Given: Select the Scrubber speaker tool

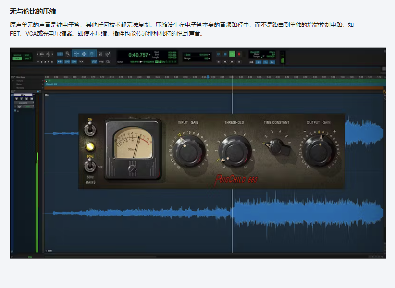Looking at the screenshot, I should (100, 54).
